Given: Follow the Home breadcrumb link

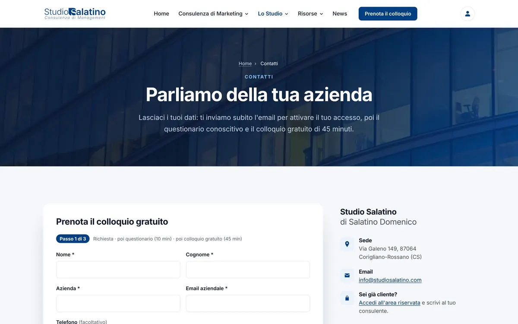Looking at the screenshot, I should [x=245, y=64].
